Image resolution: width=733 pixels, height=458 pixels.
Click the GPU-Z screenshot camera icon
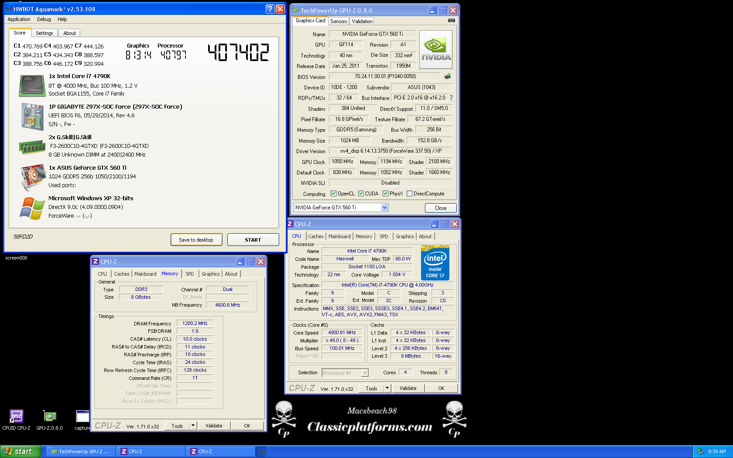pyautogui.click(x=451, y=21)
